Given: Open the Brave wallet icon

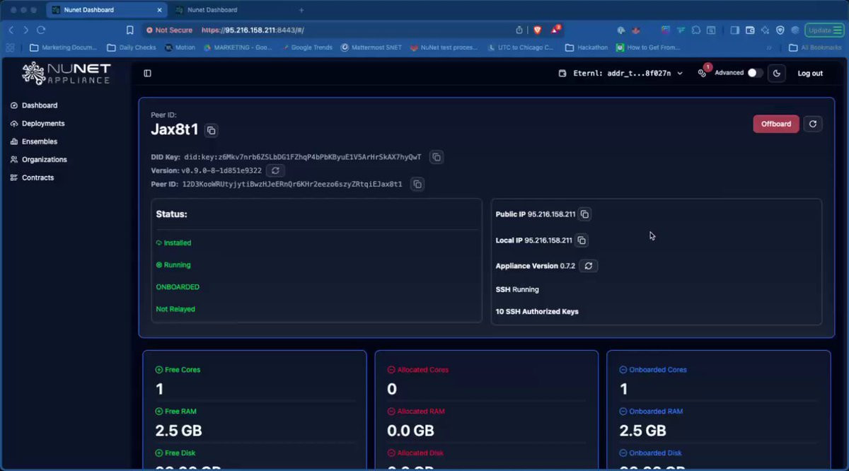Looking at the screenshot, I should 750,30.
